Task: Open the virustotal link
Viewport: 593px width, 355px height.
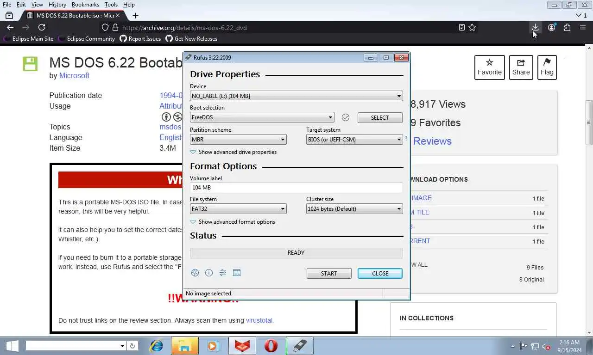Action: 260,320
